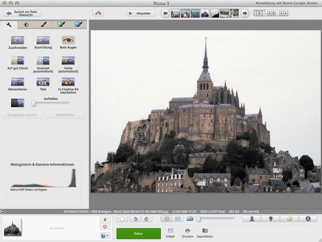322x242 pixels.
Task: Mark the photo with the star button
Action: pos(123,219)
